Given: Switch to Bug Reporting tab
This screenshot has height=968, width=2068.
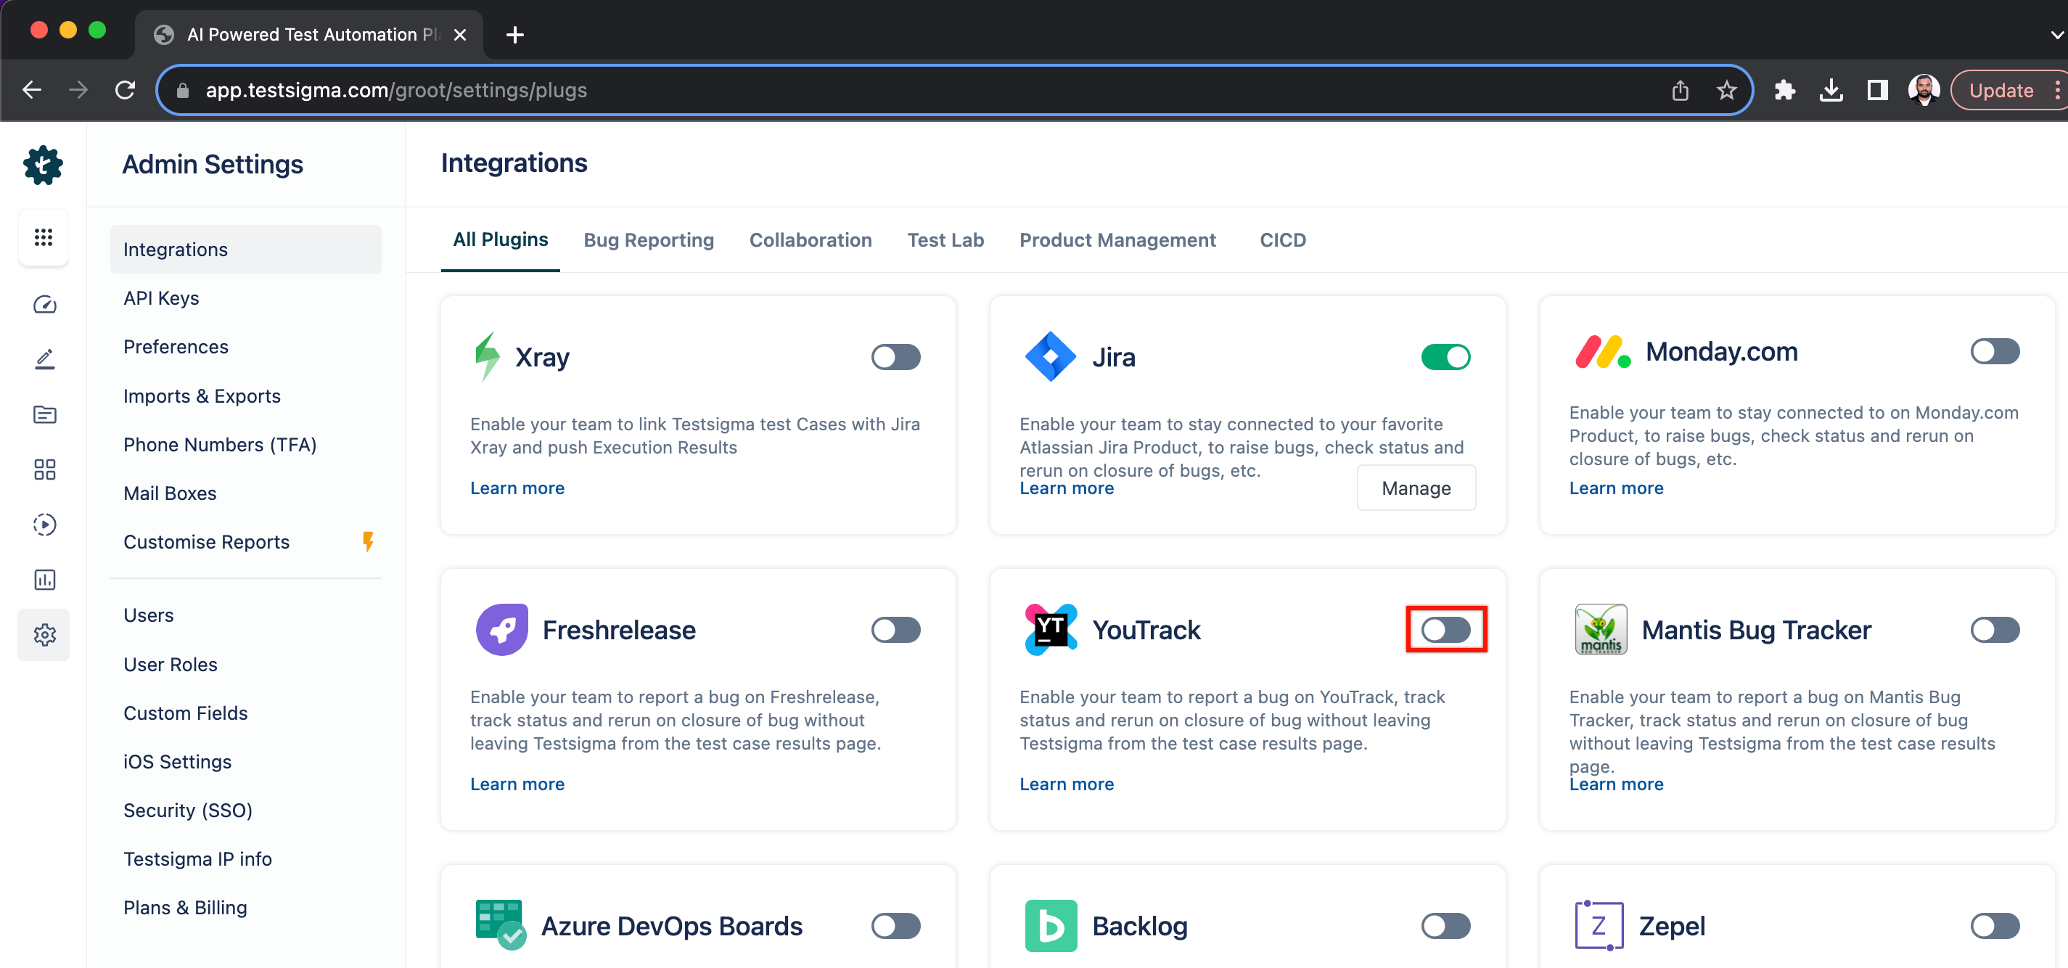Looking at the screenshot, I should click(647, 240).
